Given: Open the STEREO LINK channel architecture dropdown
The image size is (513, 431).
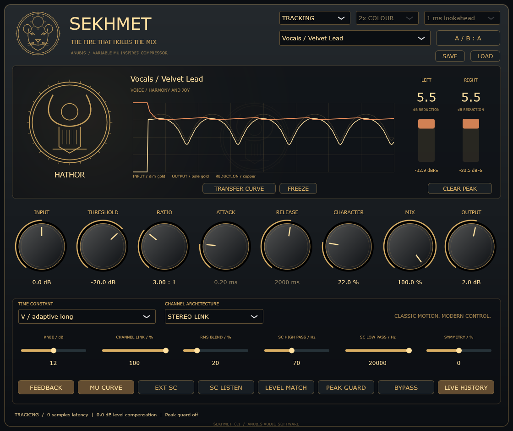Looking at the screenshot, I should point(214,316).
